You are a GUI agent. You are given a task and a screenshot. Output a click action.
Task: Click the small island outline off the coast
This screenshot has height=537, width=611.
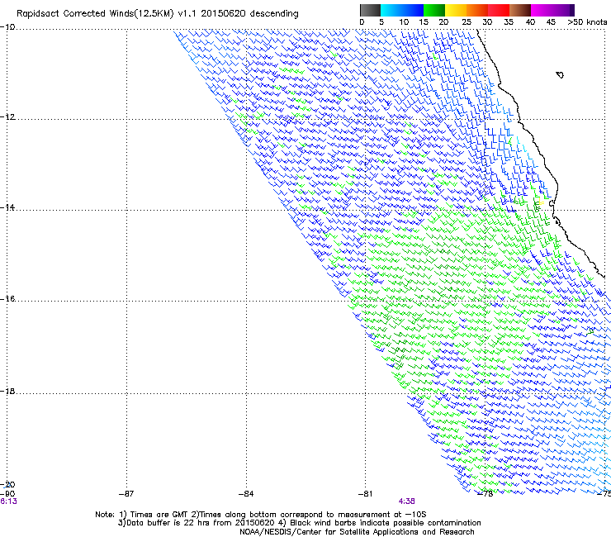560,75
